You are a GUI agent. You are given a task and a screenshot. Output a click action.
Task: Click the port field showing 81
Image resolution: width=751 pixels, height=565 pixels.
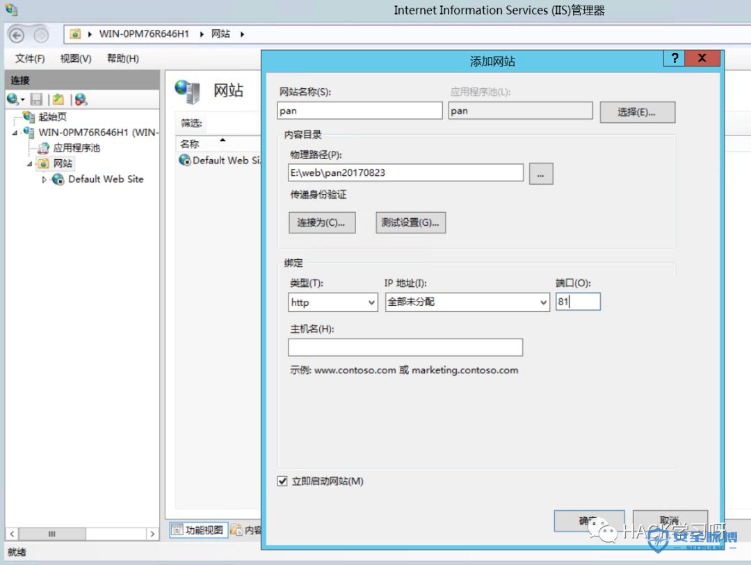click(x=578, y=302)
